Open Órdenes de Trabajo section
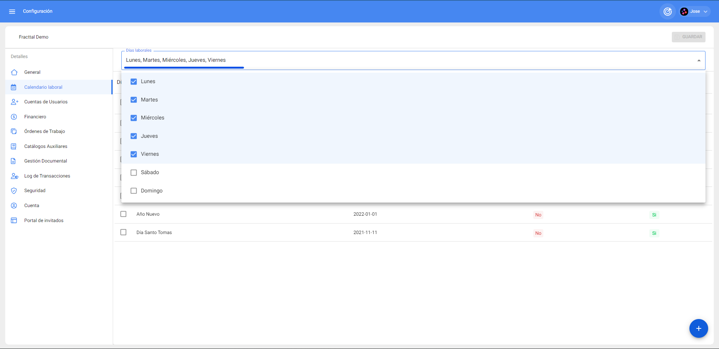The height and width of the screenshot is (349, 719). (x=45, y=131)
